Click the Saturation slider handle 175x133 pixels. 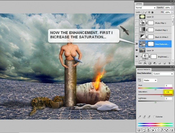pos(161,96)
